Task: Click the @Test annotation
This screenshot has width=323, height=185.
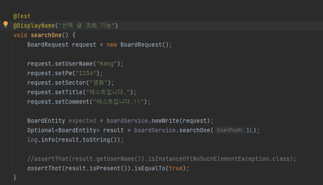Action: click(x=22, y=16)
